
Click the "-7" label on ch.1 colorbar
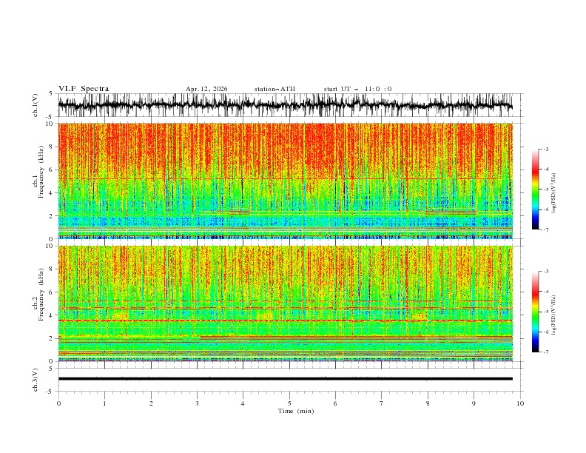tap(545, 230)
